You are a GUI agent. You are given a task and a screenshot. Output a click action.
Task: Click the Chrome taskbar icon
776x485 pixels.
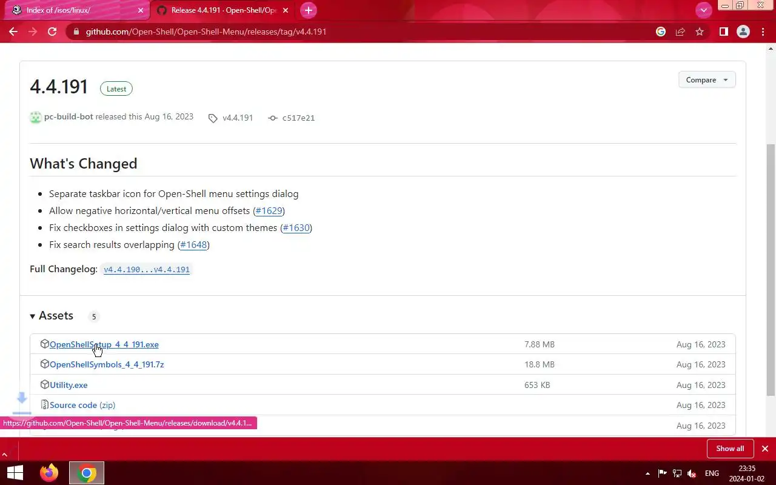point(87,473)
